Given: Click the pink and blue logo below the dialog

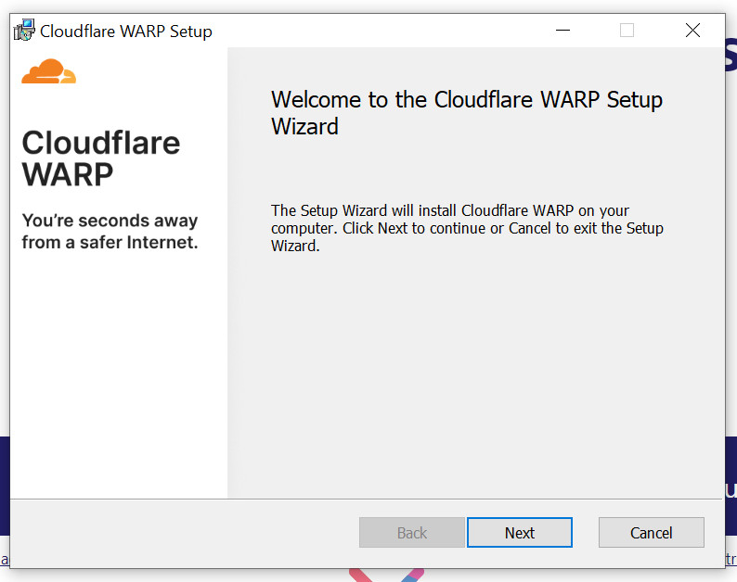Looking at the screenshot, I should coord(387,575).
